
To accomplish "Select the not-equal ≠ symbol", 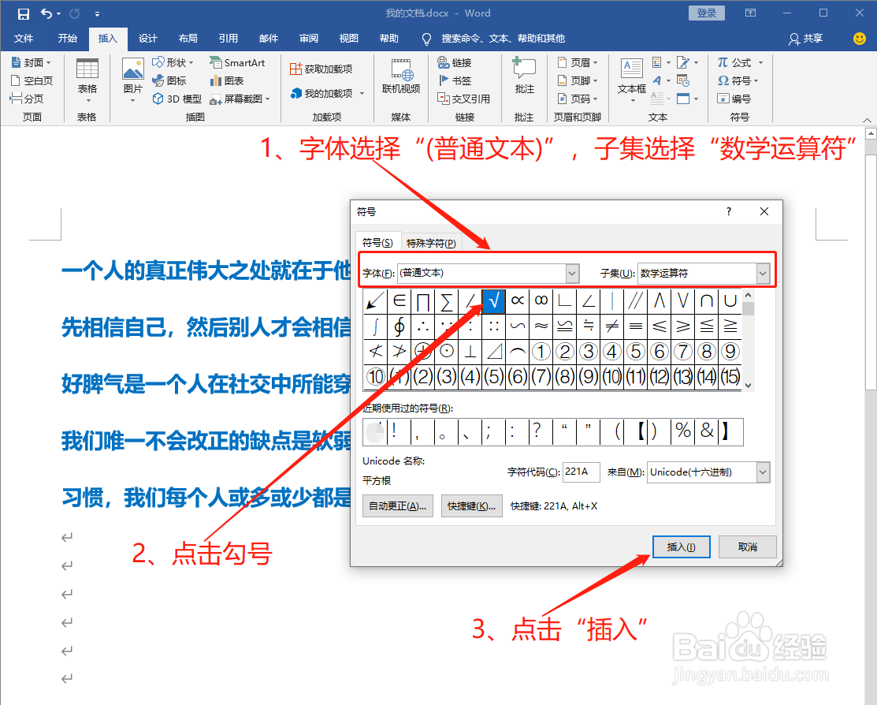I will point(612,326).
